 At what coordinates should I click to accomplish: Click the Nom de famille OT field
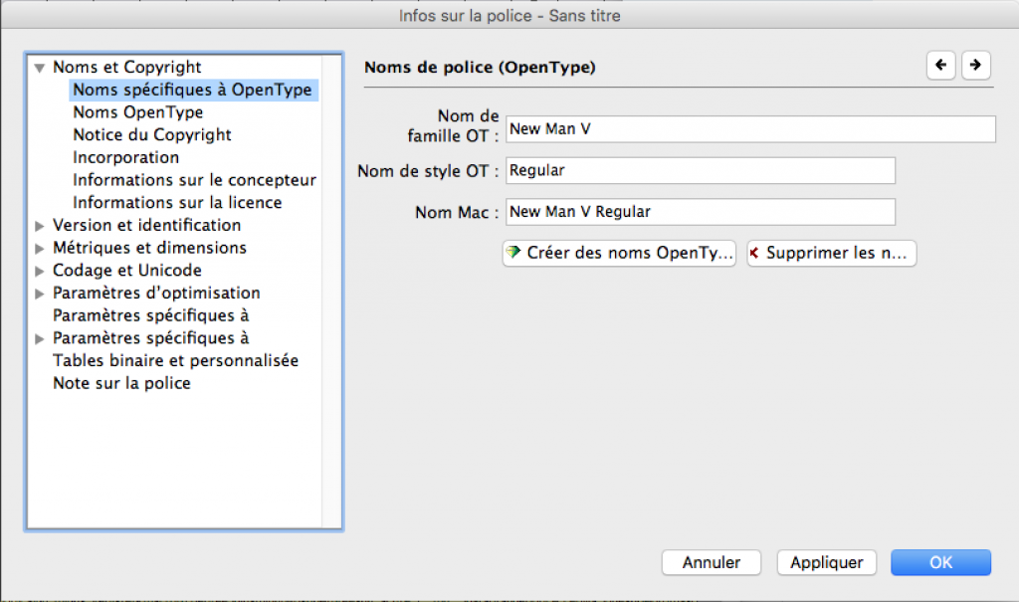pos(750,129)
